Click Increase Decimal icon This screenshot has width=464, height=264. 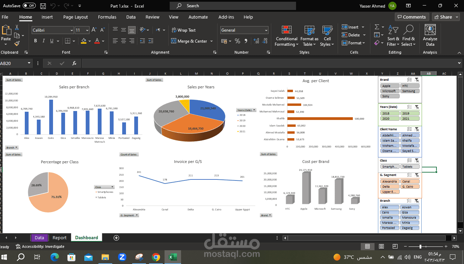tap(256, 41)
